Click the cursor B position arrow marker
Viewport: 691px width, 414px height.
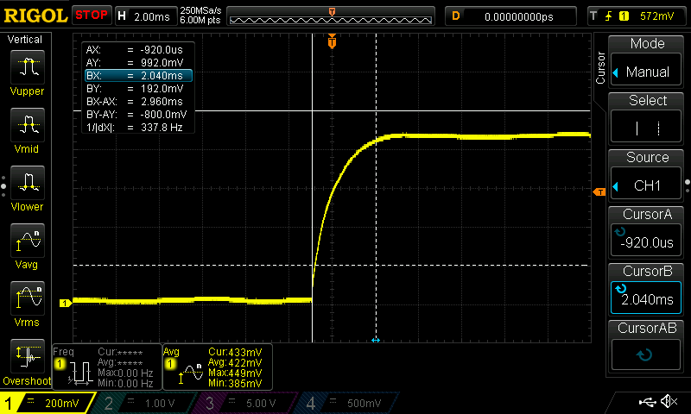[376, 340]
